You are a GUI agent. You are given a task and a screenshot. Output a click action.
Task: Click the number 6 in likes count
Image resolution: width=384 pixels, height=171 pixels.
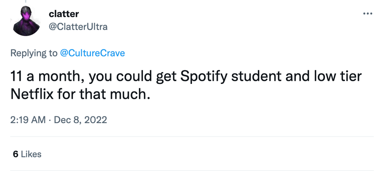coord(15,154)
